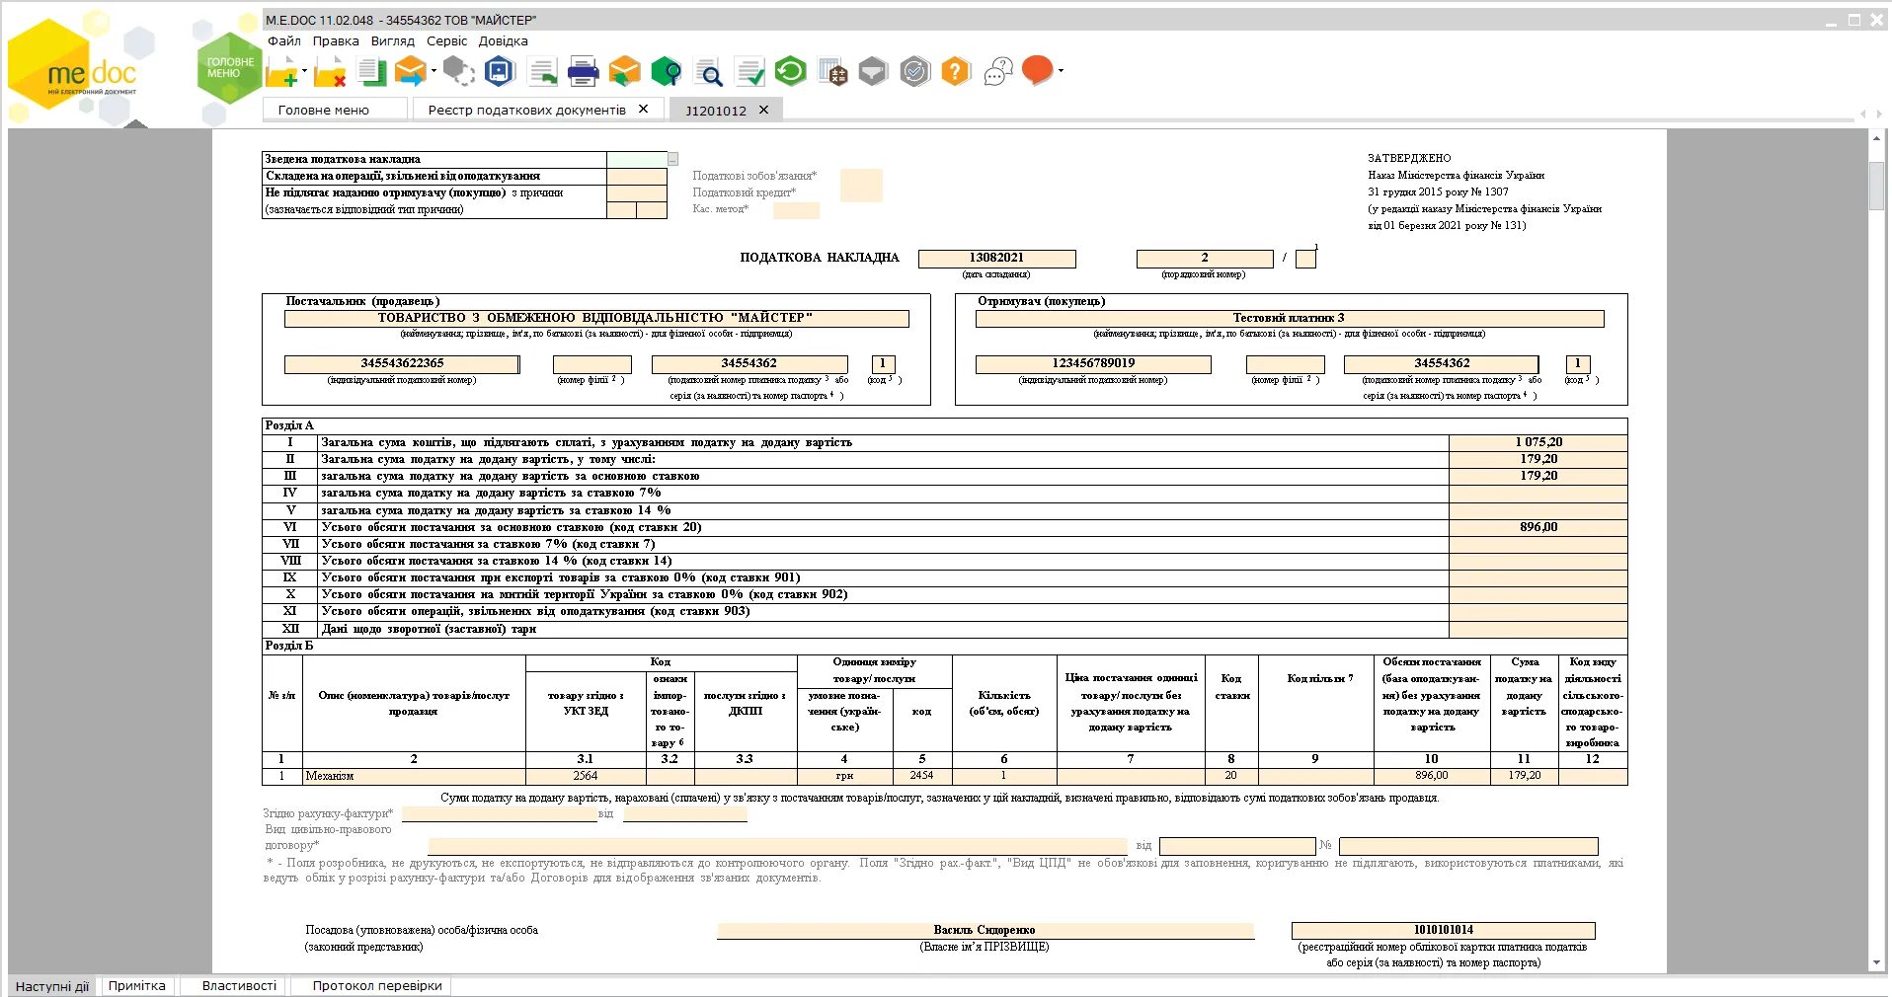Click the vertical scrollbar down arrow
Viewport: 1892px width, 997px height.
click(1876, 962)
